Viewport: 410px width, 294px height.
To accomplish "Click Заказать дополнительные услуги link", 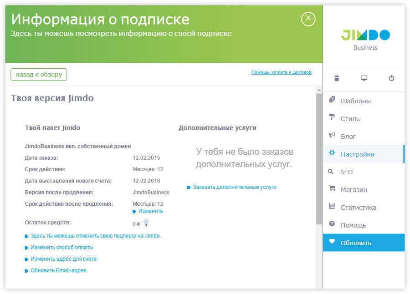I will (234, 187).
